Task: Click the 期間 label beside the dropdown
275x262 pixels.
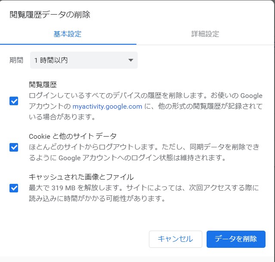Action: point(16,60)
